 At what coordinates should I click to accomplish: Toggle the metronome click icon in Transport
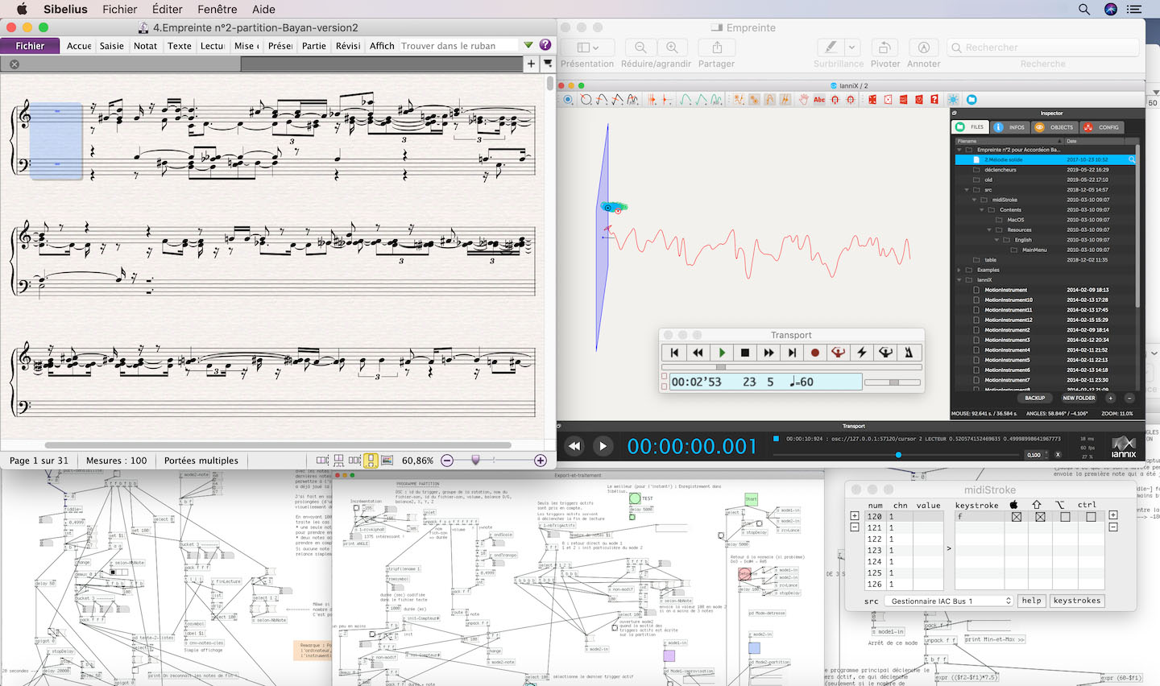click(x=909, y=353)
